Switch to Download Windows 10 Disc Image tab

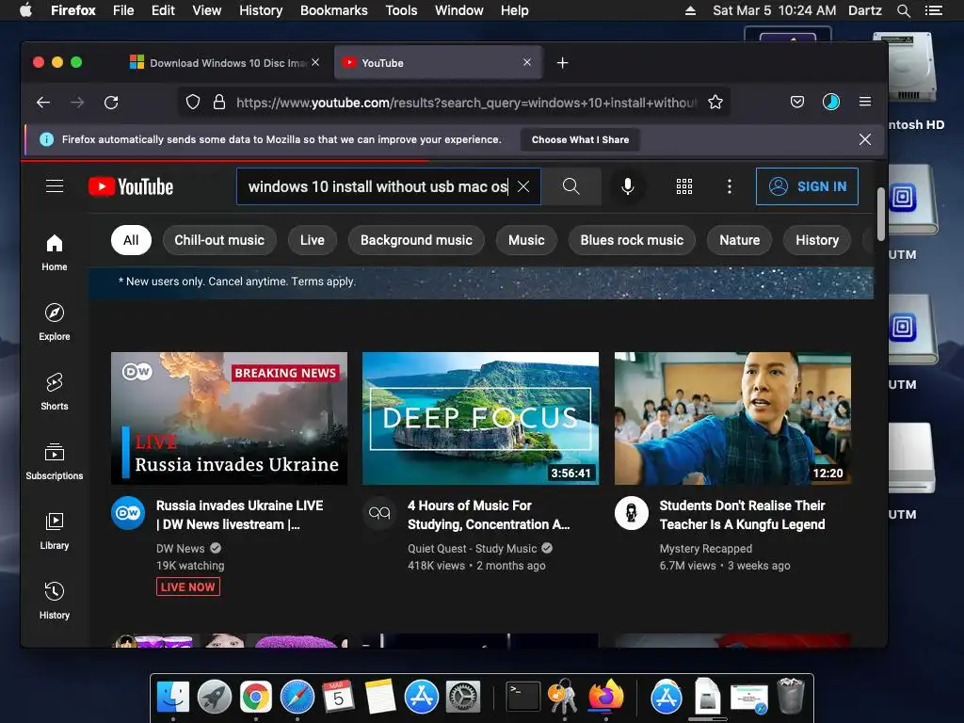coord(224,63)
